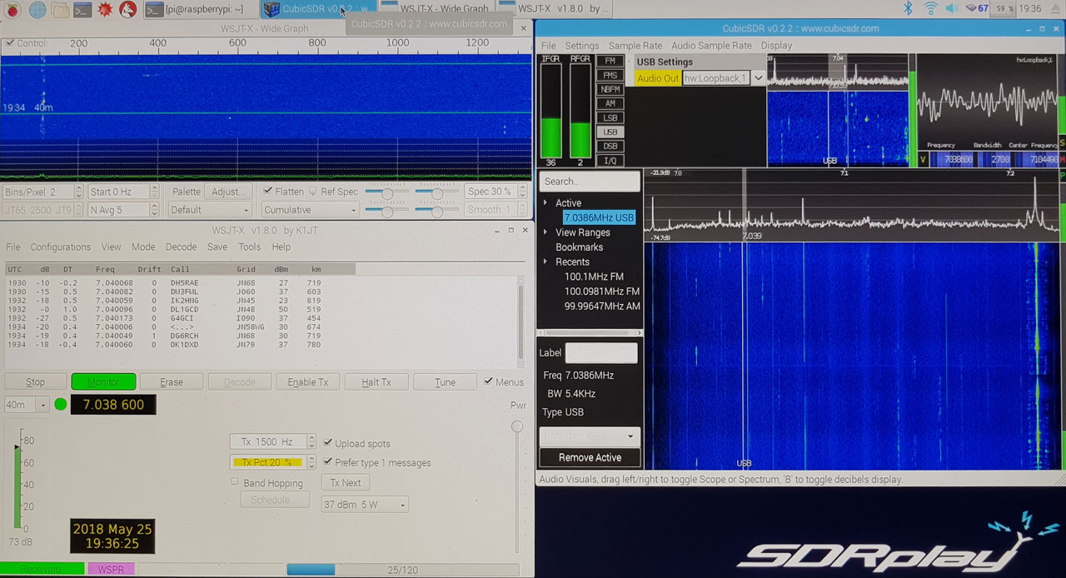Click the yellow V button beside Frequency
This screenshot has width=1066, height=578.
tap(923, 159)
